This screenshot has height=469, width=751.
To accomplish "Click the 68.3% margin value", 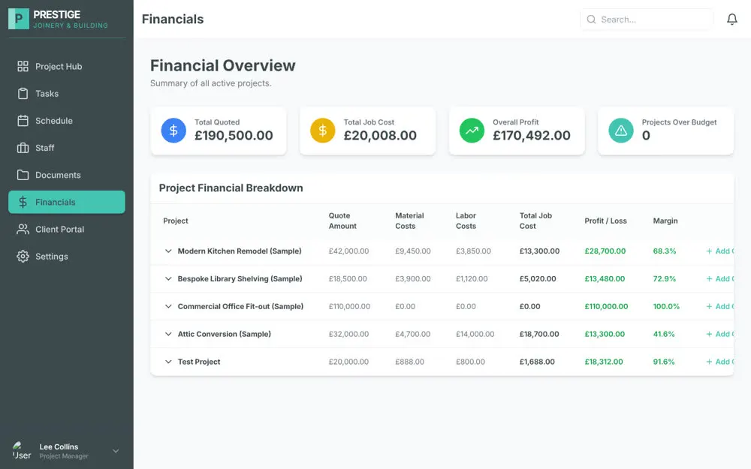I will 665,251.
